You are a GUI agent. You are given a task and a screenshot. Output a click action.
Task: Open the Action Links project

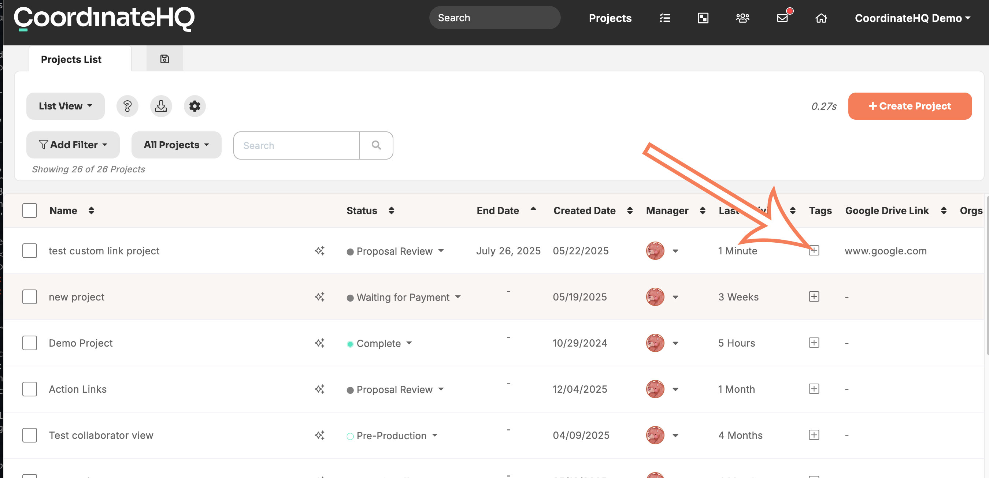click(78, 389)
